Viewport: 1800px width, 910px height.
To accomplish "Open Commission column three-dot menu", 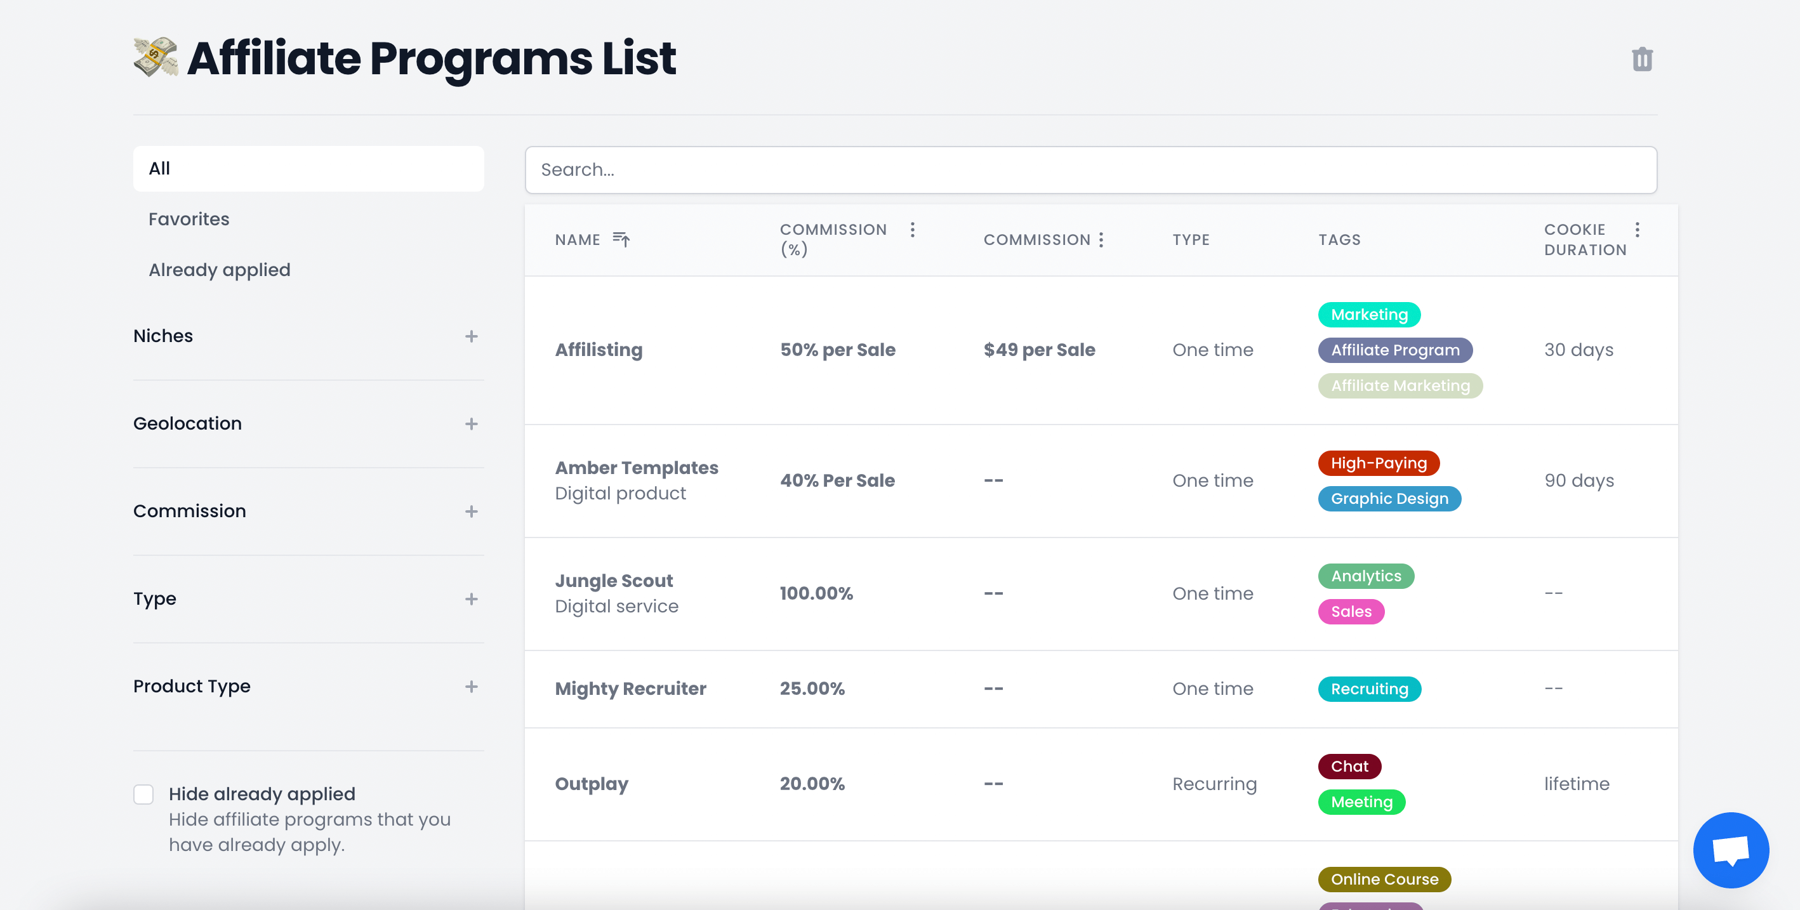I will tap(1101, 239).
